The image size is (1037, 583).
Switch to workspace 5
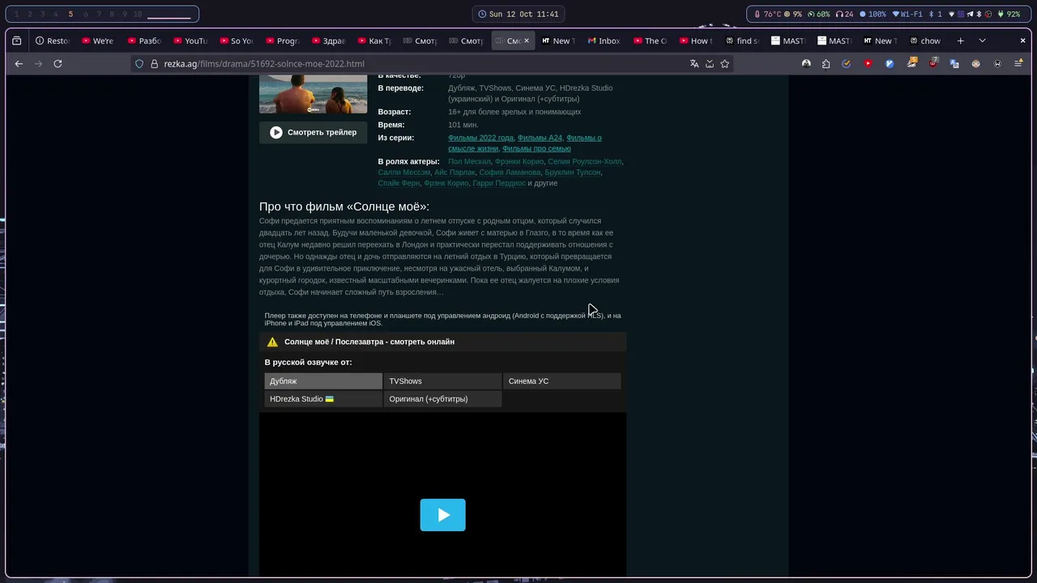pyautogui.click(x=70, y=14)
